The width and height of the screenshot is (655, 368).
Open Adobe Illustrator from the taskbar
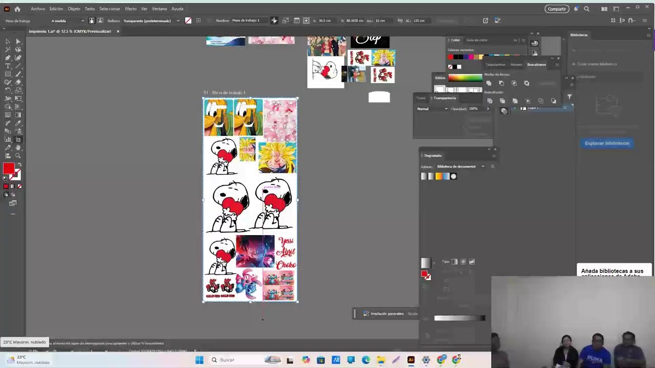click(x=411, y=360)
